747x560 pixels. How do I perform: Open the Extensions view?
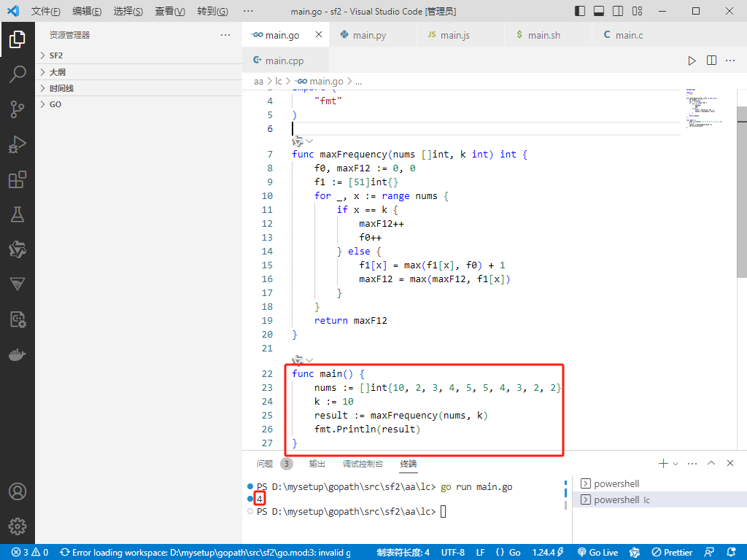[x=18, y=179]
